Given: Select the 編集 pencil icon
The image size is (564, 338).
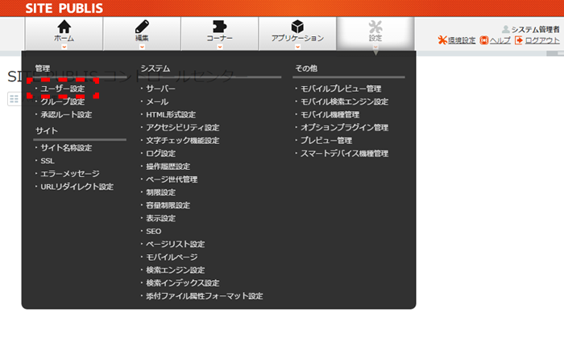Looking at the screenshot, I should pyautogui.click(x=142, y=27).
